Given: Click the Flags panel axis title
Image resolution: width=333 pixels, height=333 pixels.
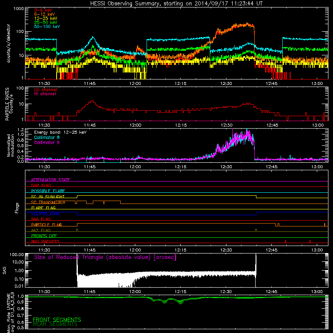Looking at the screenshot, I should click(x=17, y=208).
